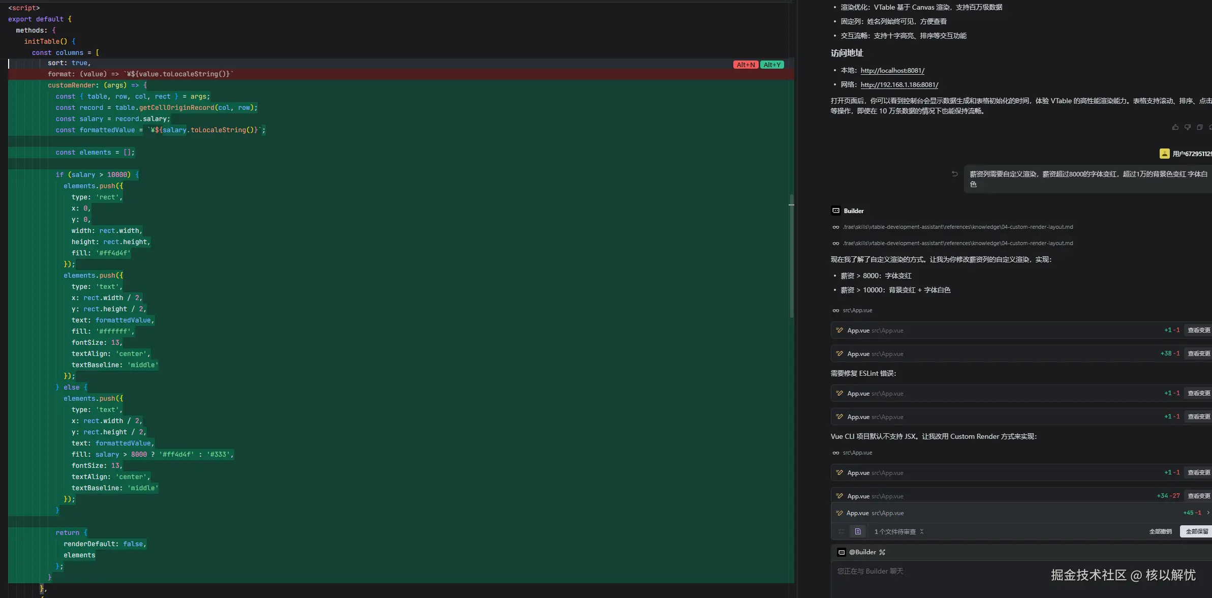Click the Builder agent icon above references

(836, 211)
